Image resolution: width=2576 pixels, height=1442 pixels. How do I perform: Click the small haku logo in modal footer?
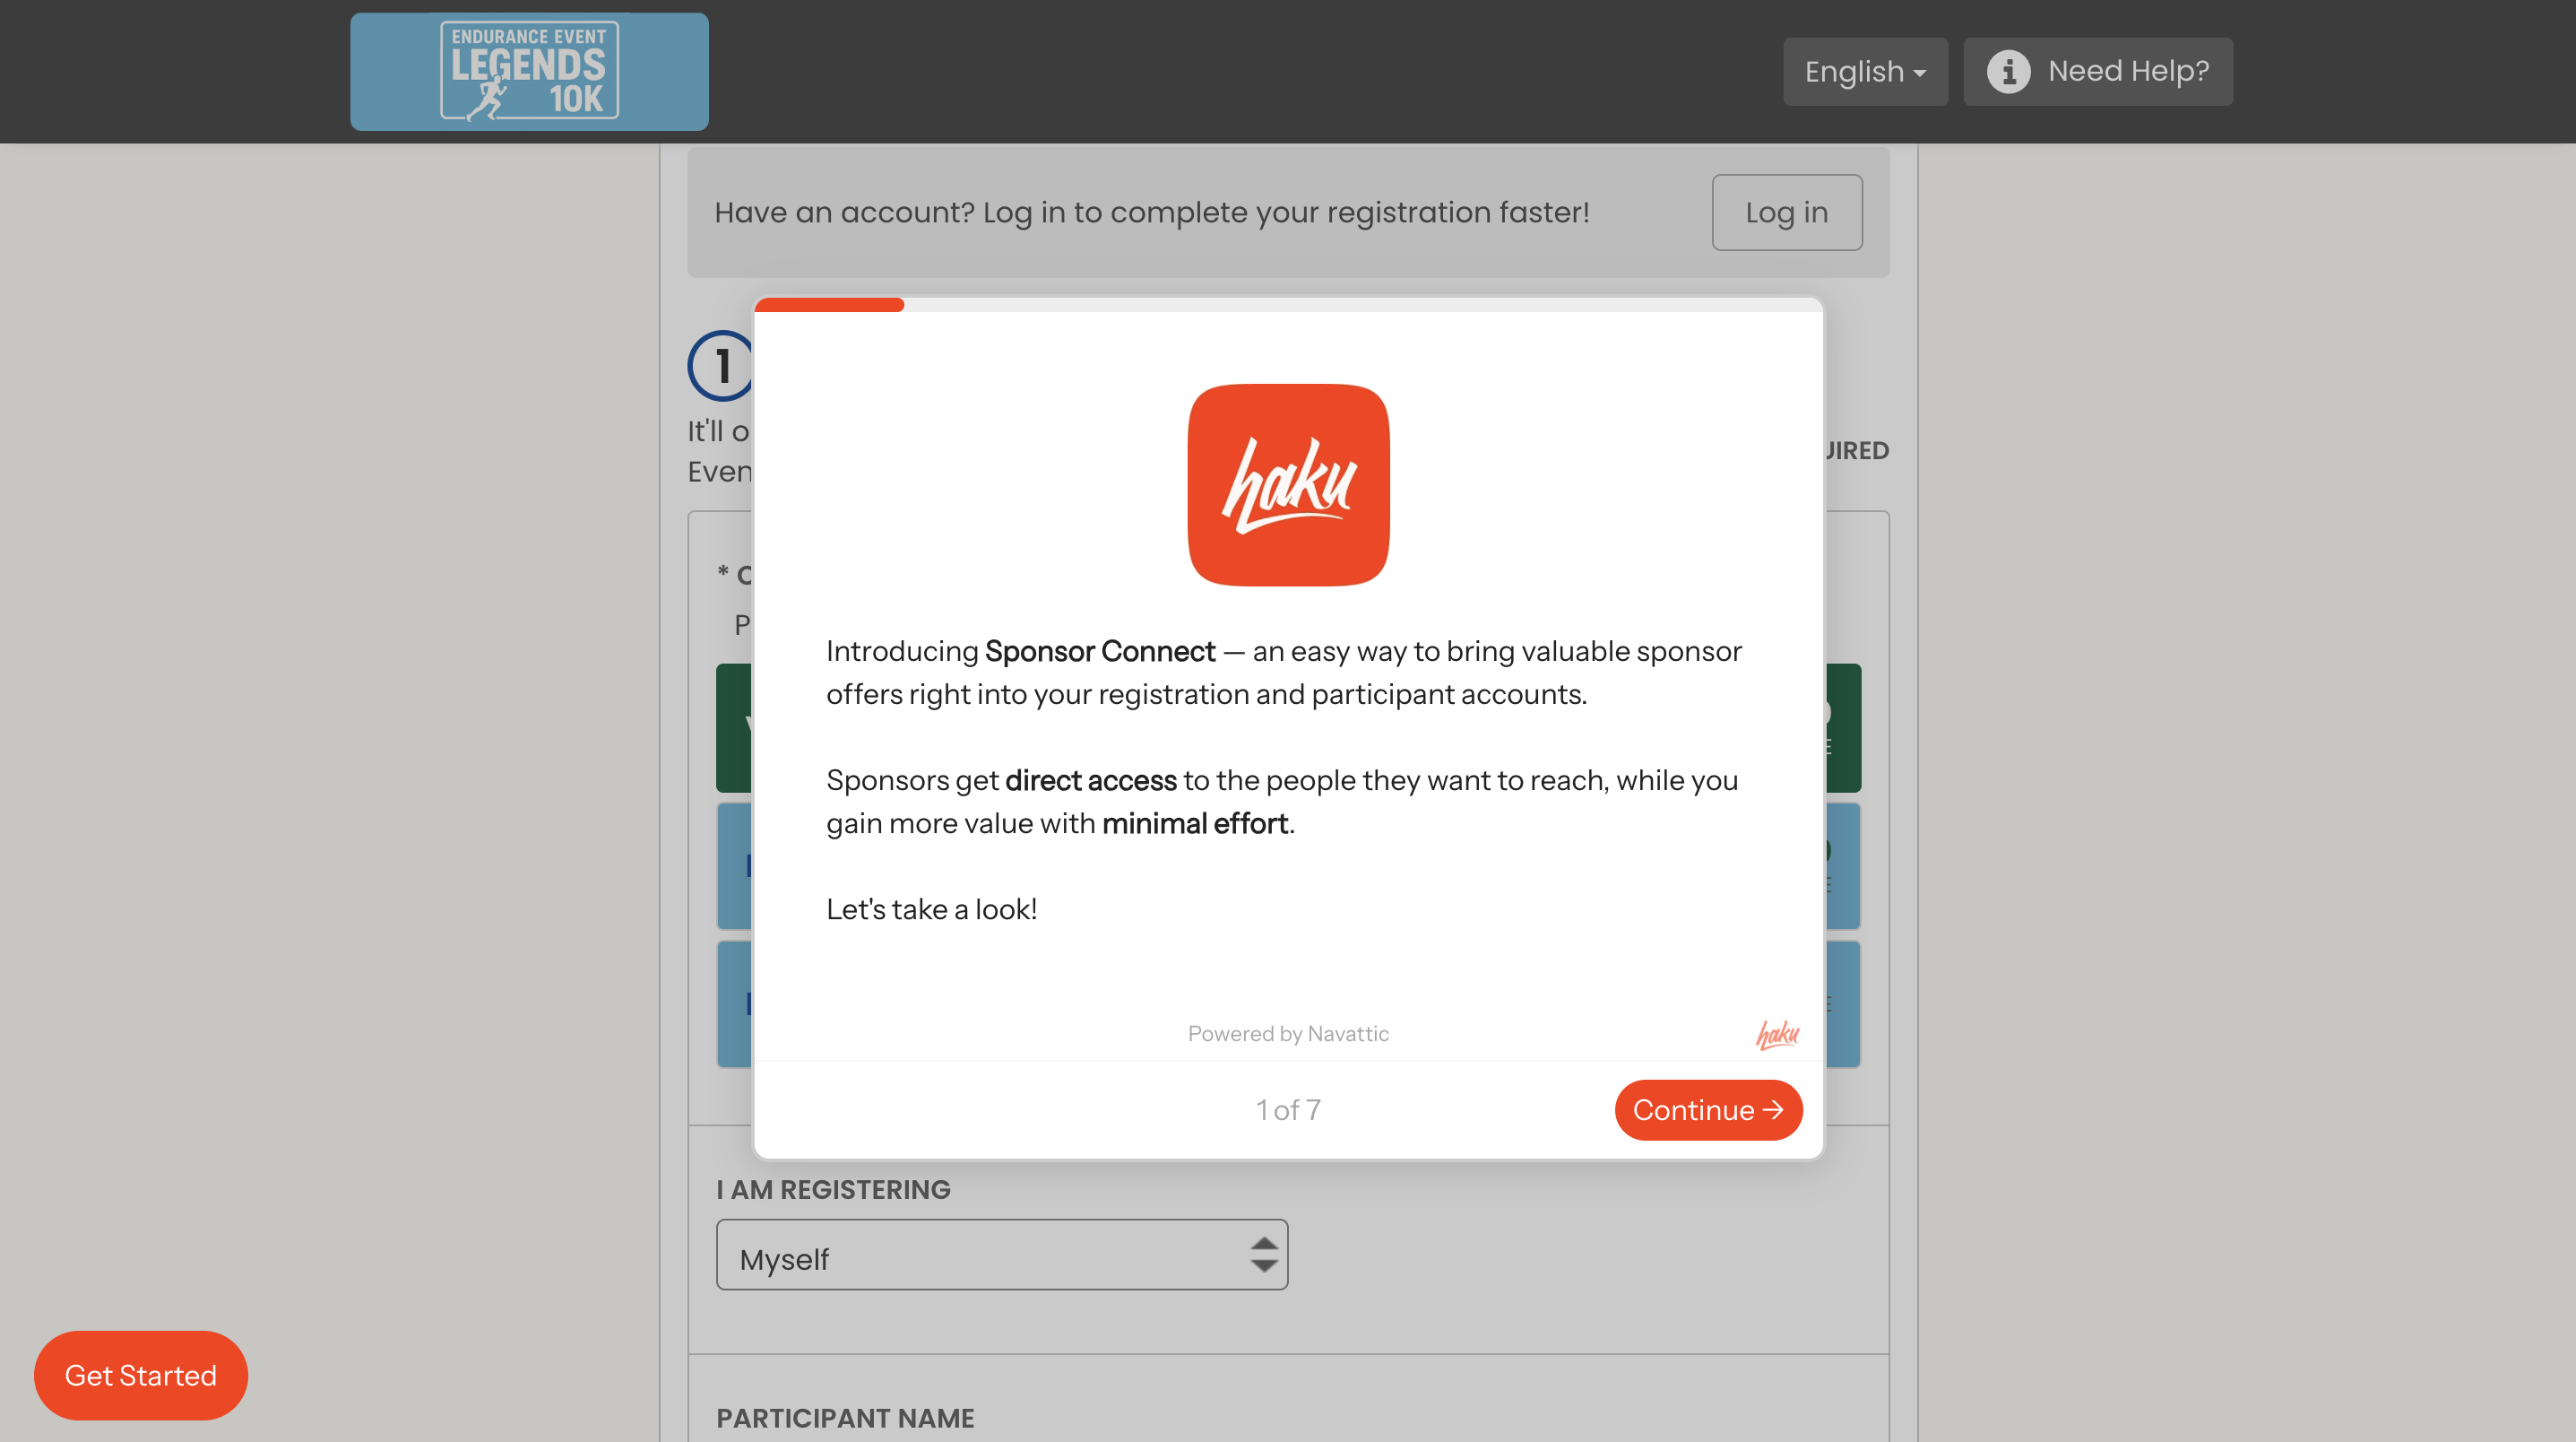click(1777, 1034)
